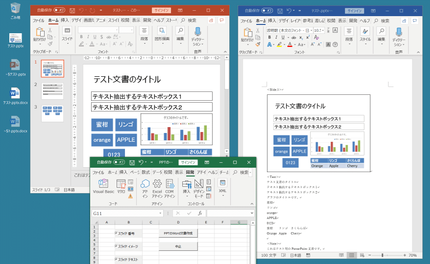
Task: Open comments icon in Word window
Action: [x=415, y=21]
